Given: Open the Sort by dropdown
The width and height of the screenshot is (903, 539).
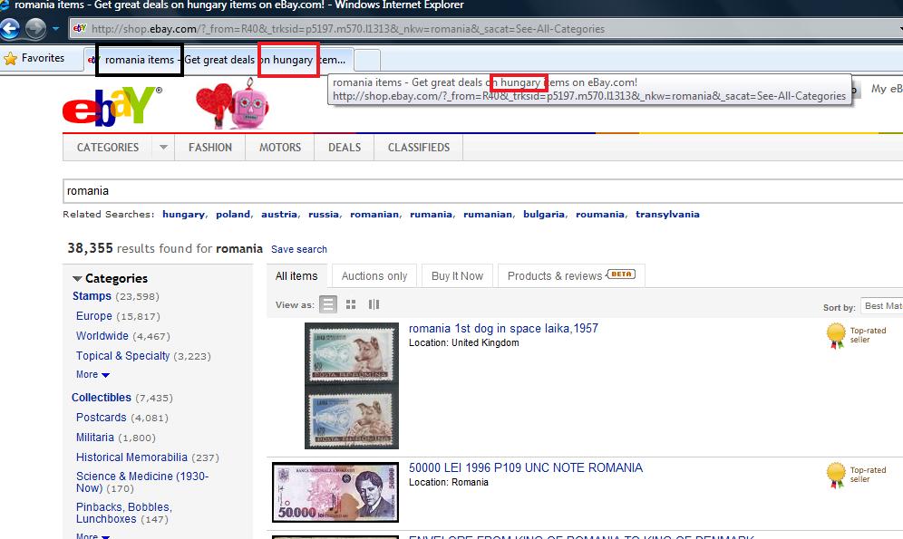Looking at the screenshot, I should pyautogui.click(x=881, y=306).
